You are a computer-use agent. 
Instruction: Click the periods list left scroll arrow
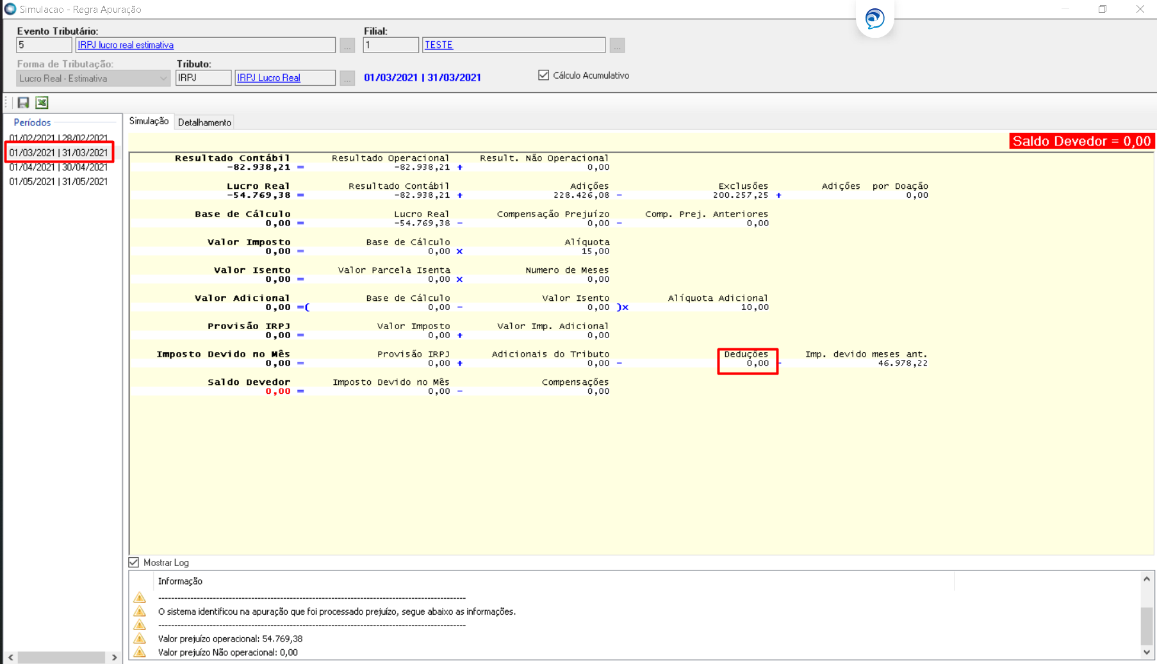click(x=11, y=658)
